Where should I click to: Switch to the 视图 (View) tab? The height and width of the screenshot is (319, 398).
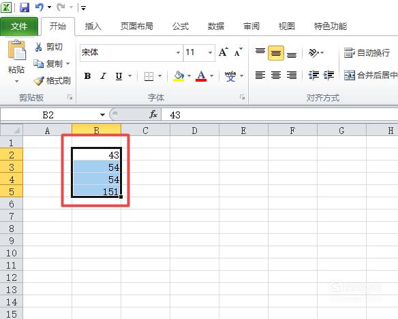(x=287, y=26)
